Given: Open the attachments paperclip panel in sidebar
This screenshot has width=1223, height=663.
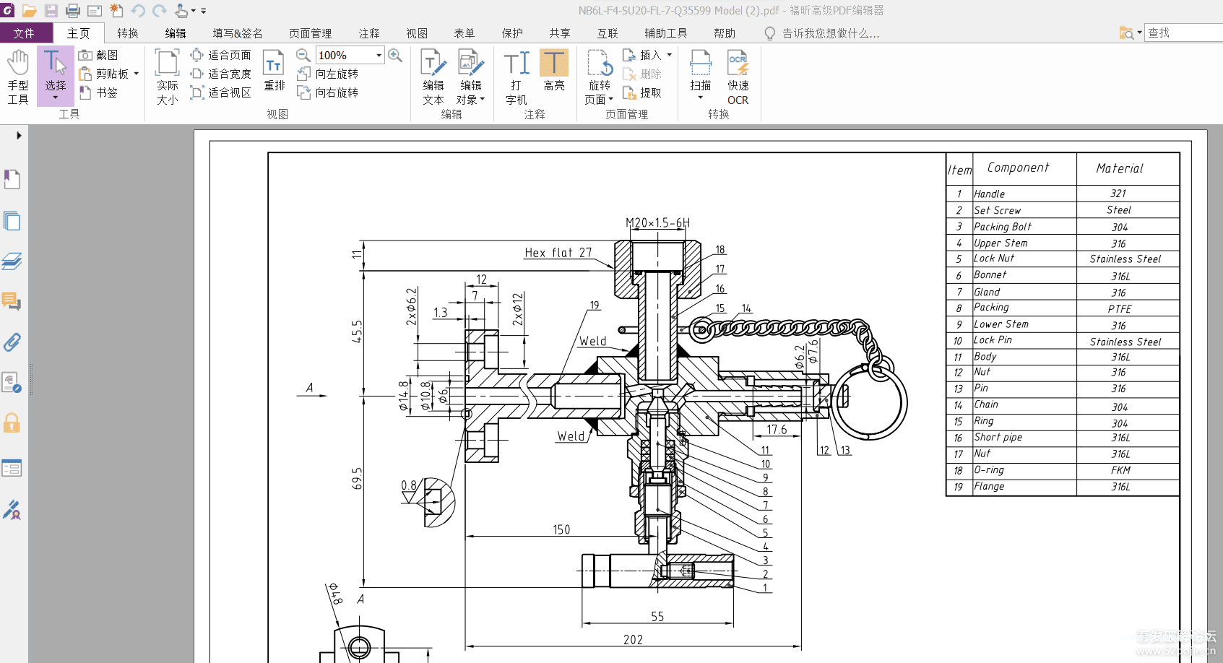Looking at the screenshot, I should pos(12,342).
